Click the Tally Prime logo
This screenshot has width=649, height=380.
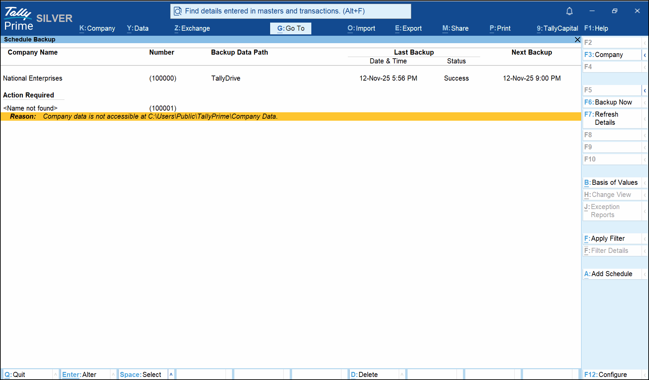[x=19, y=19]
